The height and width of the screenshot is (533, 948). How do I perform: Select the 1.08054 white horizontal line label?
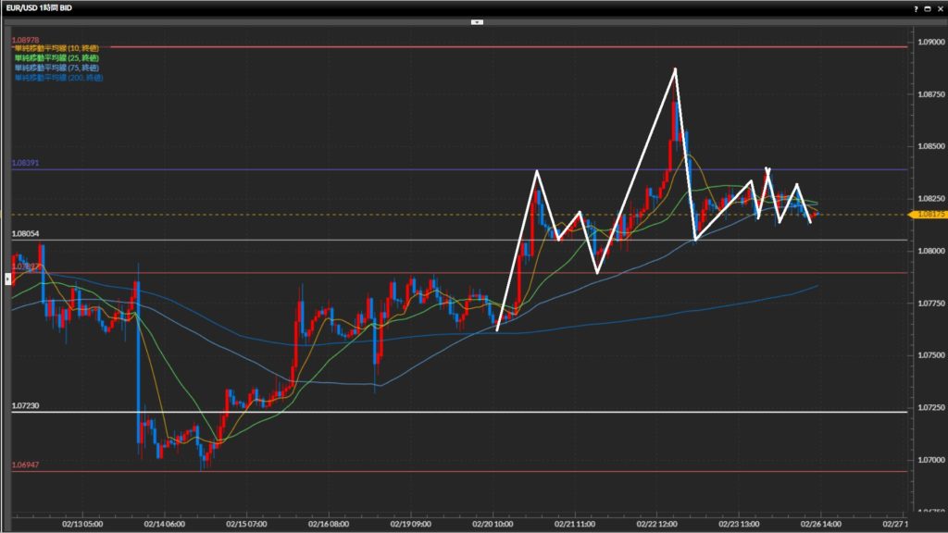click(x=26, y=234)
